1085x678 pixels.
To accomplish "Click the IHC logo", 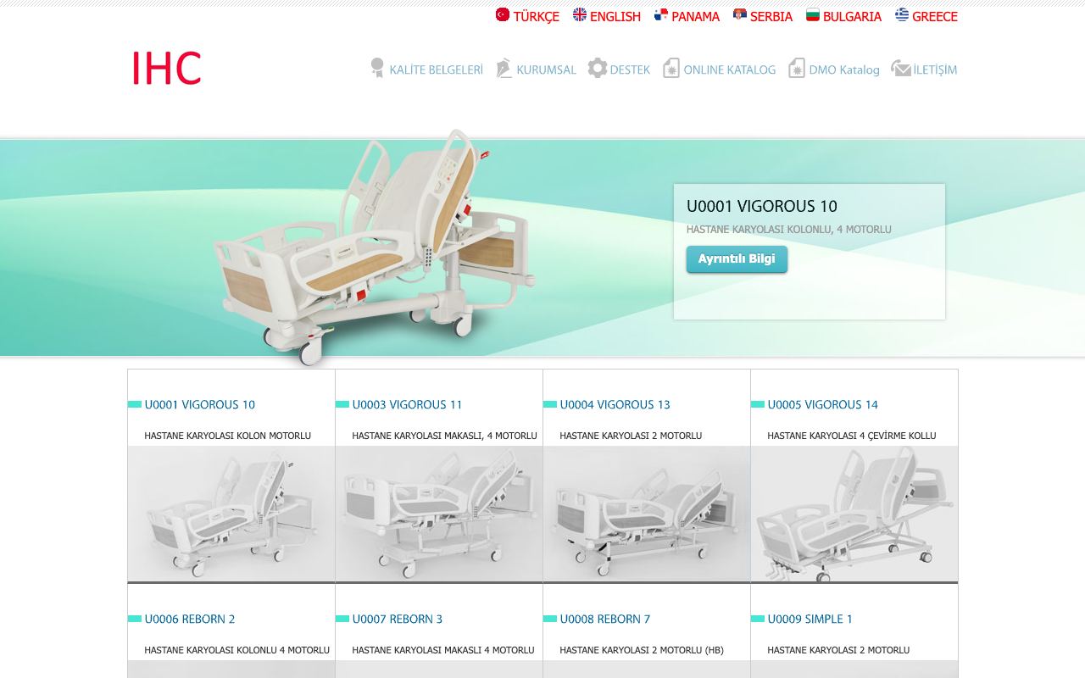I will coord(166,69).
